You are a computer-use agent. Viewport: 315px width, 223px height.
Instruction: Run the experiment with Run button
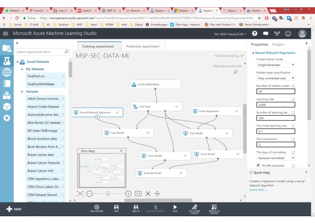(175, 209)
